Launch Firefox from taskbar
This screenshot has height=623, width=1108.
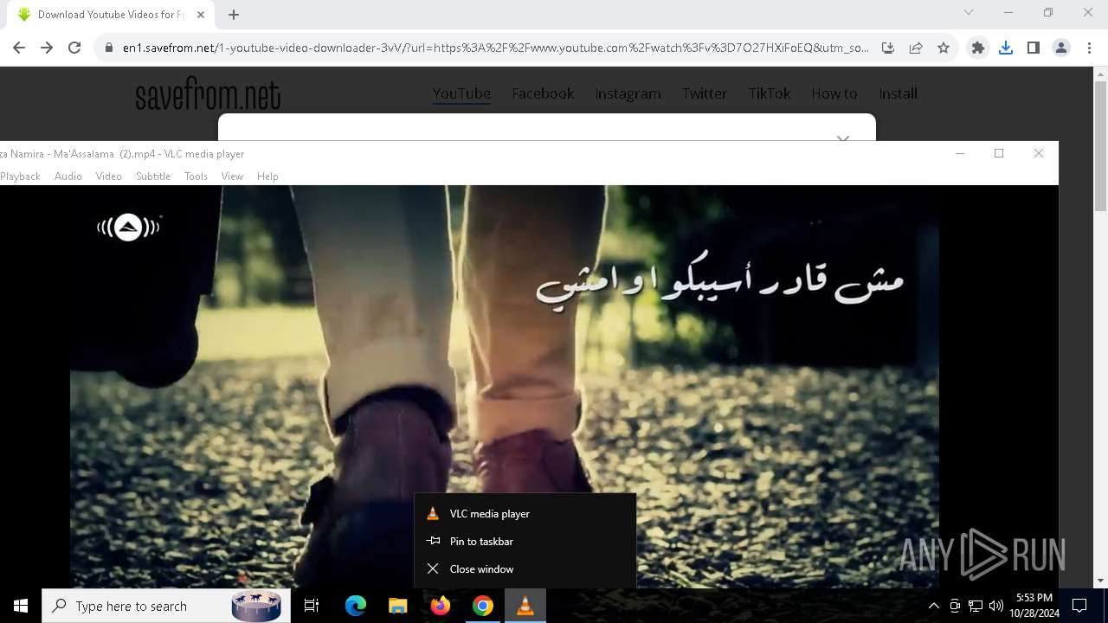(x=441, y=606)
